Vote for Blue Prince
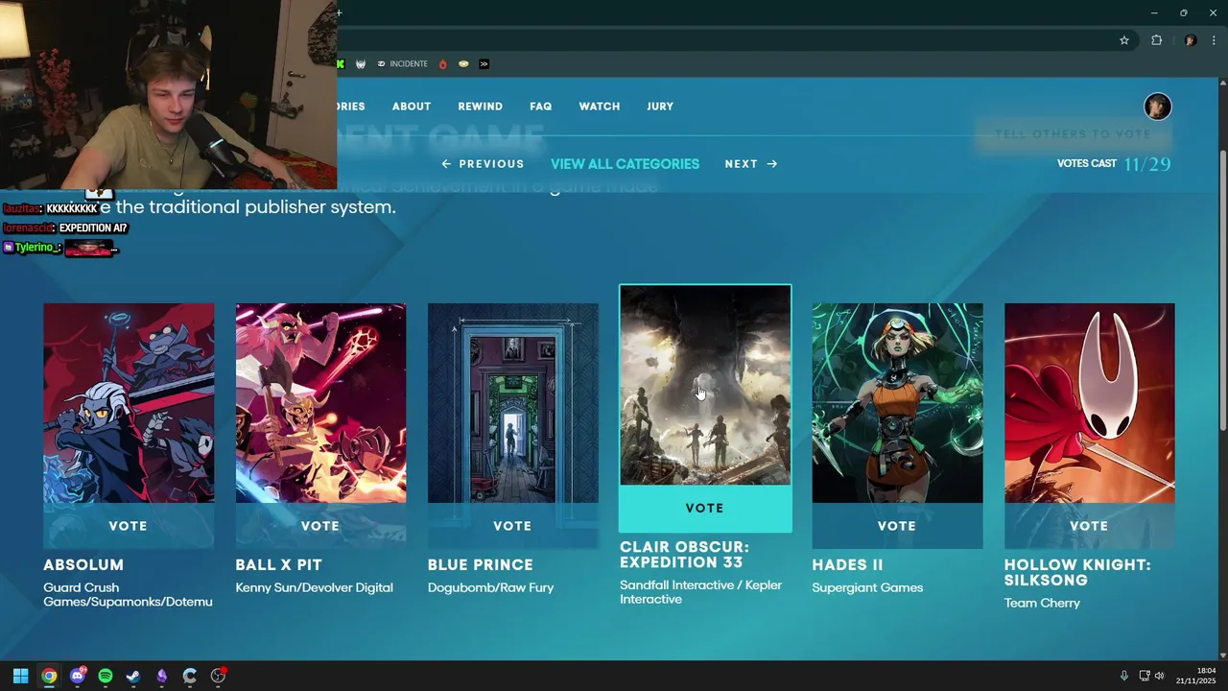Viewport: 1228px width, 691px height. (512, 526)
